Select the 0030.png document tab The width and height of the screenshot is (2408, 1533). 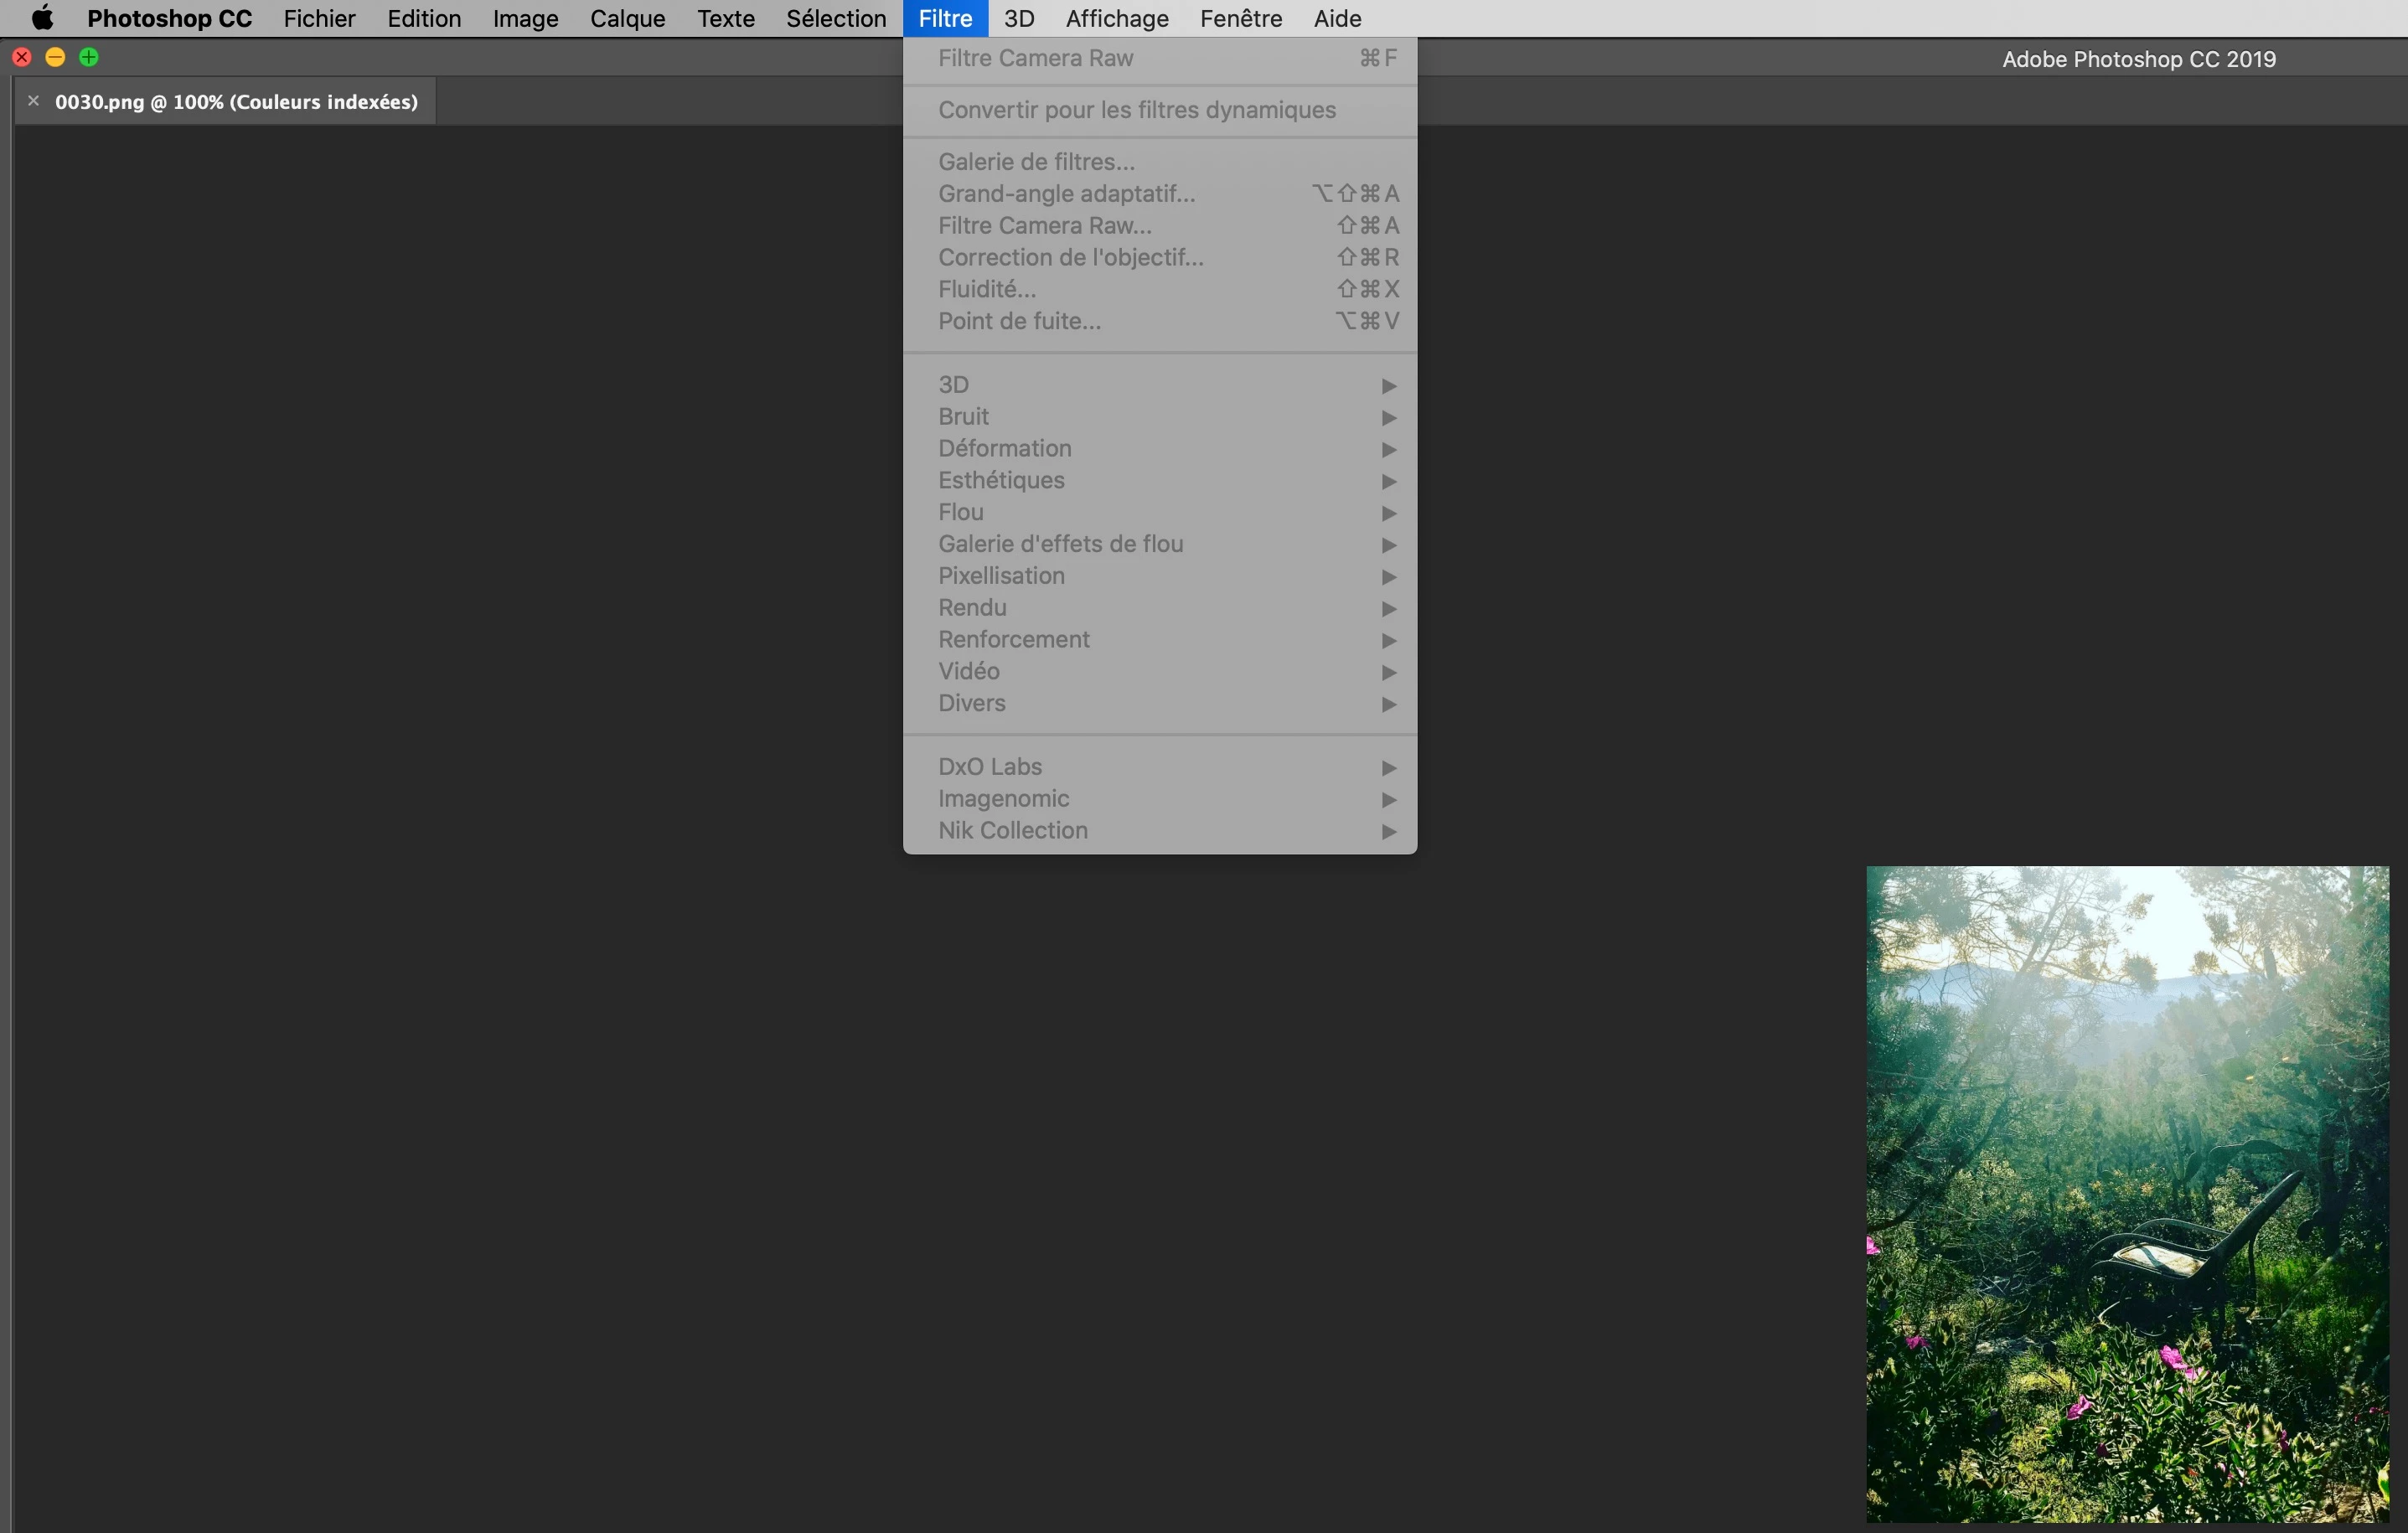click(236, 102)
